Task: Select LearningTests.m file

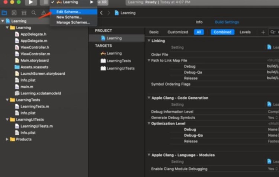Action: [35, 107]
